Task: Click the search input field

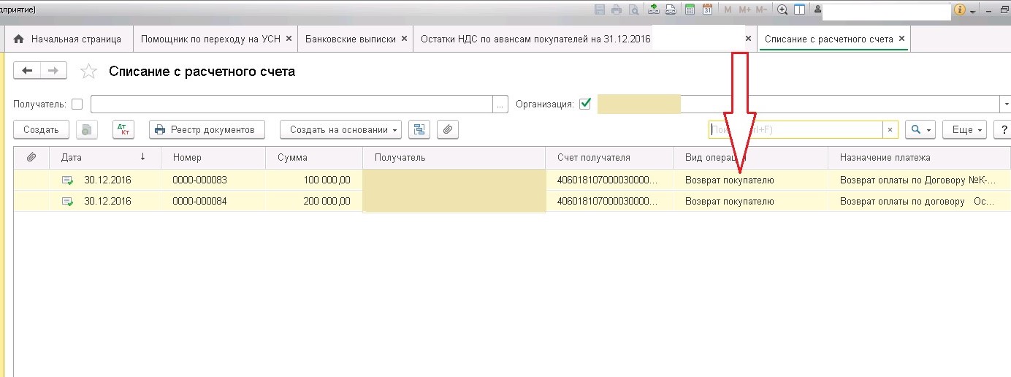Action: 796,129
